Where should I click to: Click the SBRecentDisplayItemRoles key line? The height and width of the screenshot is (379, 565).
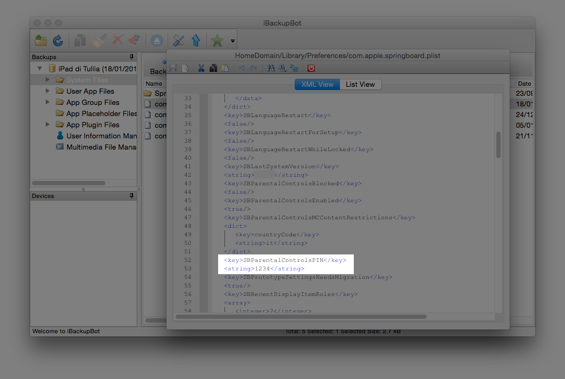(x=291, y=294)
